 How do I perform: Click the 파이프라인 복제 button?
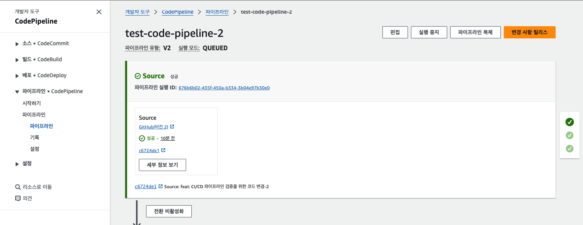click(475, 32)
